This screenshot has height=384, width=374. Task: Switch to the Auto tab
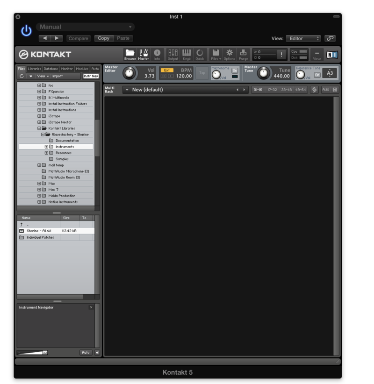point(95,69)
